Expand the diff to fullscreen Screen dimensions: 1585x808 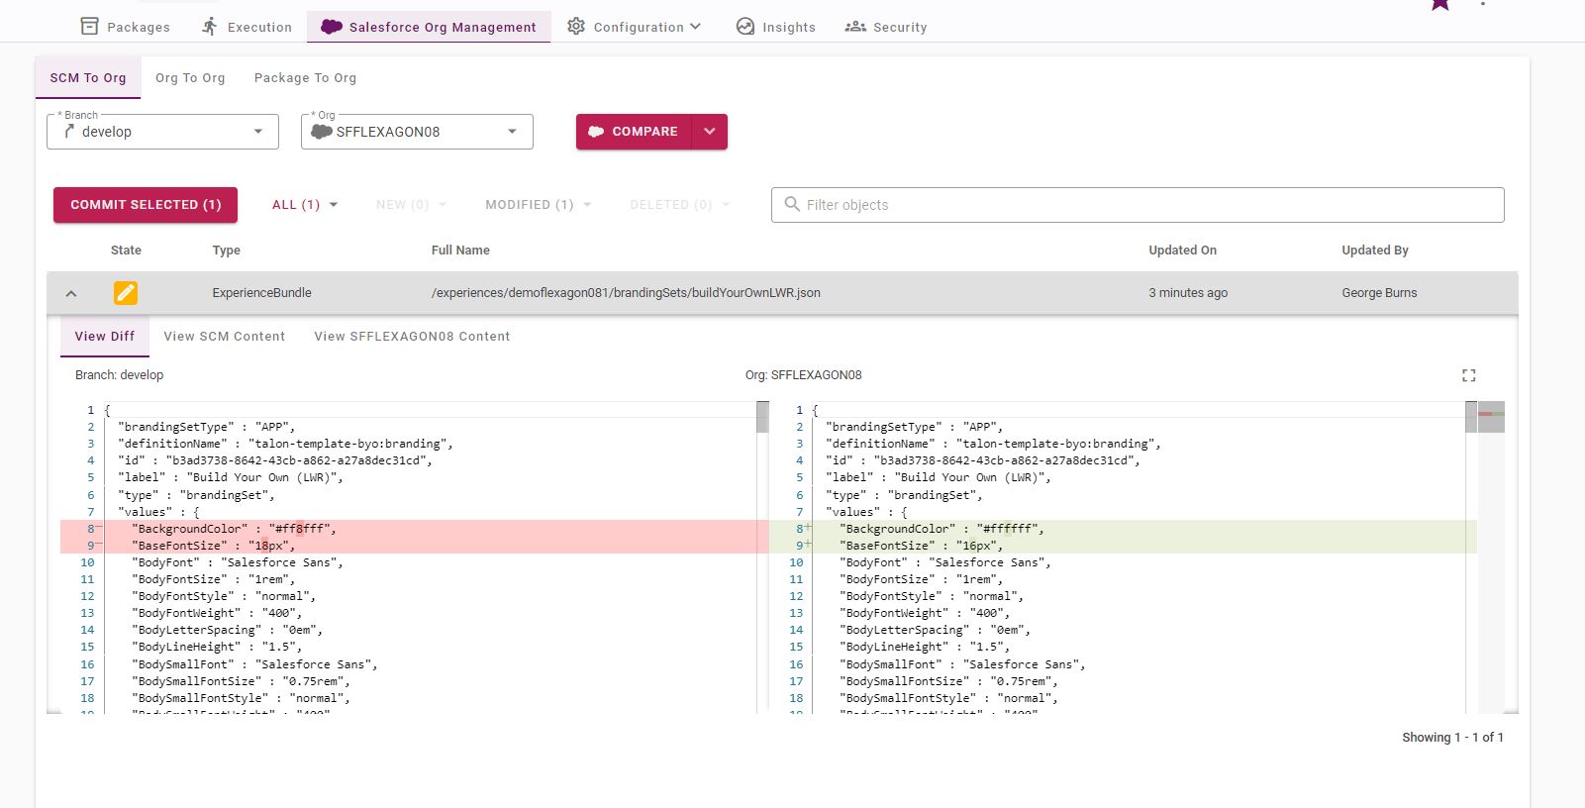(1469, 375)
